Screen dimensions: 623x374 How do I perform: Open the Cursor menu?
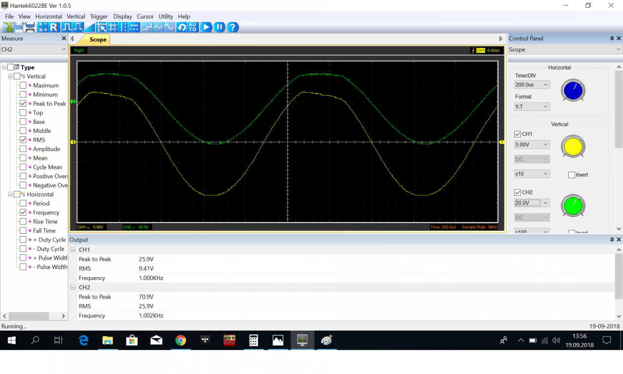pos(145,17)
